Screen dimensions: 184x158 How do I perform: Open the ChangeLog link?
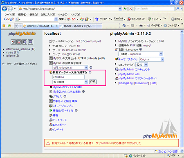[x=126, y=83]
